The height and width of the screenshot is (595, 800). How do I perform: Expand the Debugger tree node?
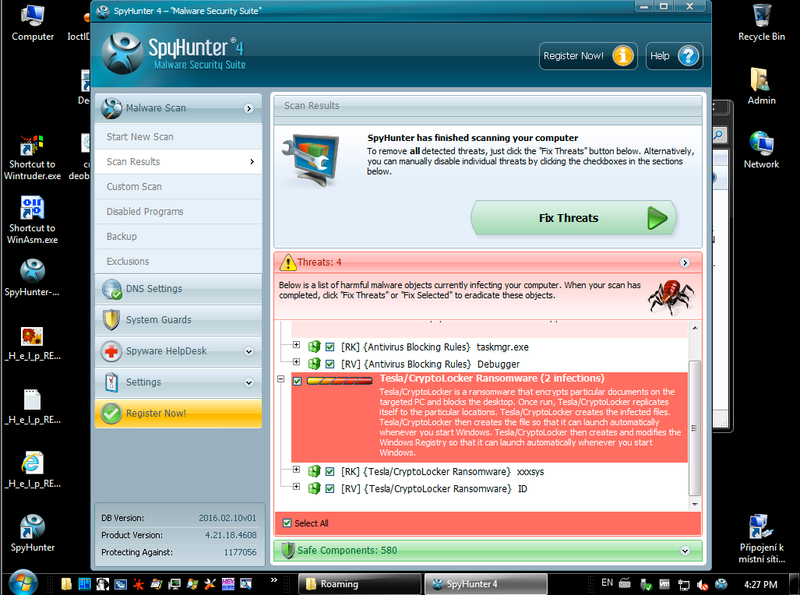pos(297,362)
